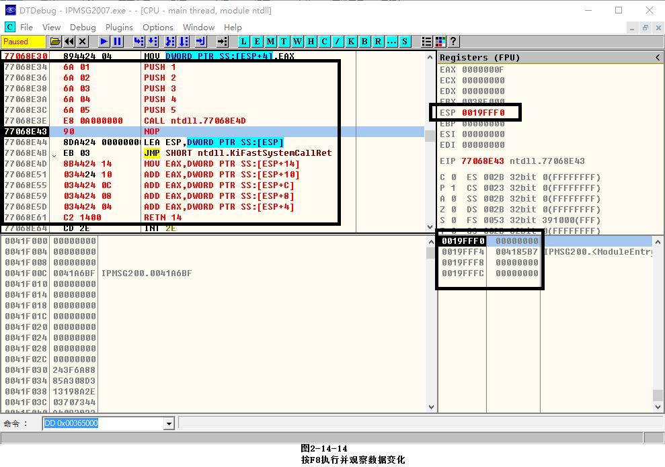Toggle the C carry flag value
The height and width of the screenshot is (467, 665).
coord(453,177)
